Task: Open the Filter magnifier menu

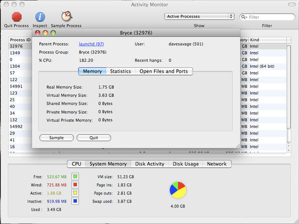Action: [244, 17]
